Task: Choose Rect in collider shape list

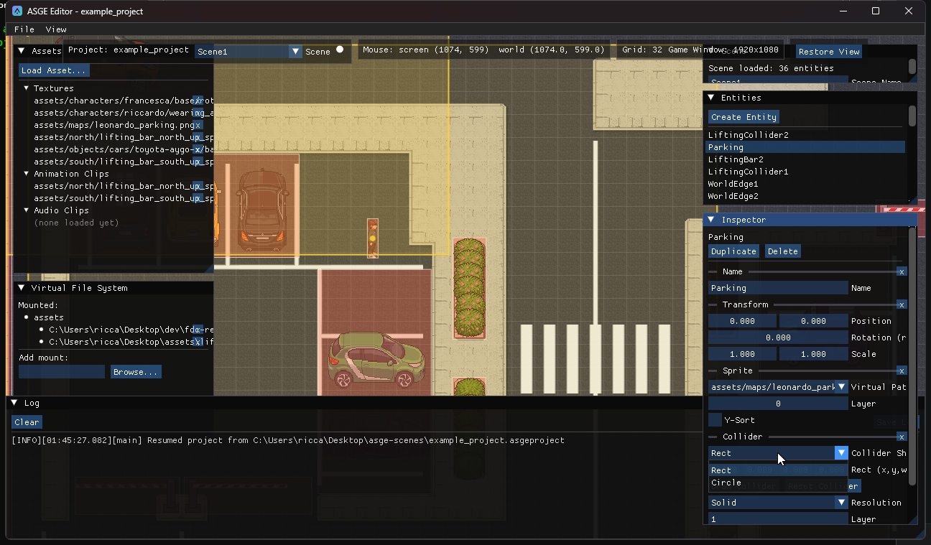Action: (x=778, y=470)
